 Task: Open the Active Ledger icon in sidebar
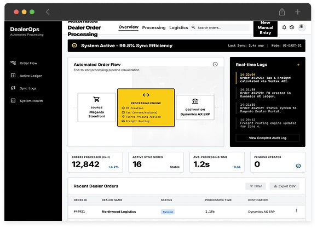[x=13, y=76]
